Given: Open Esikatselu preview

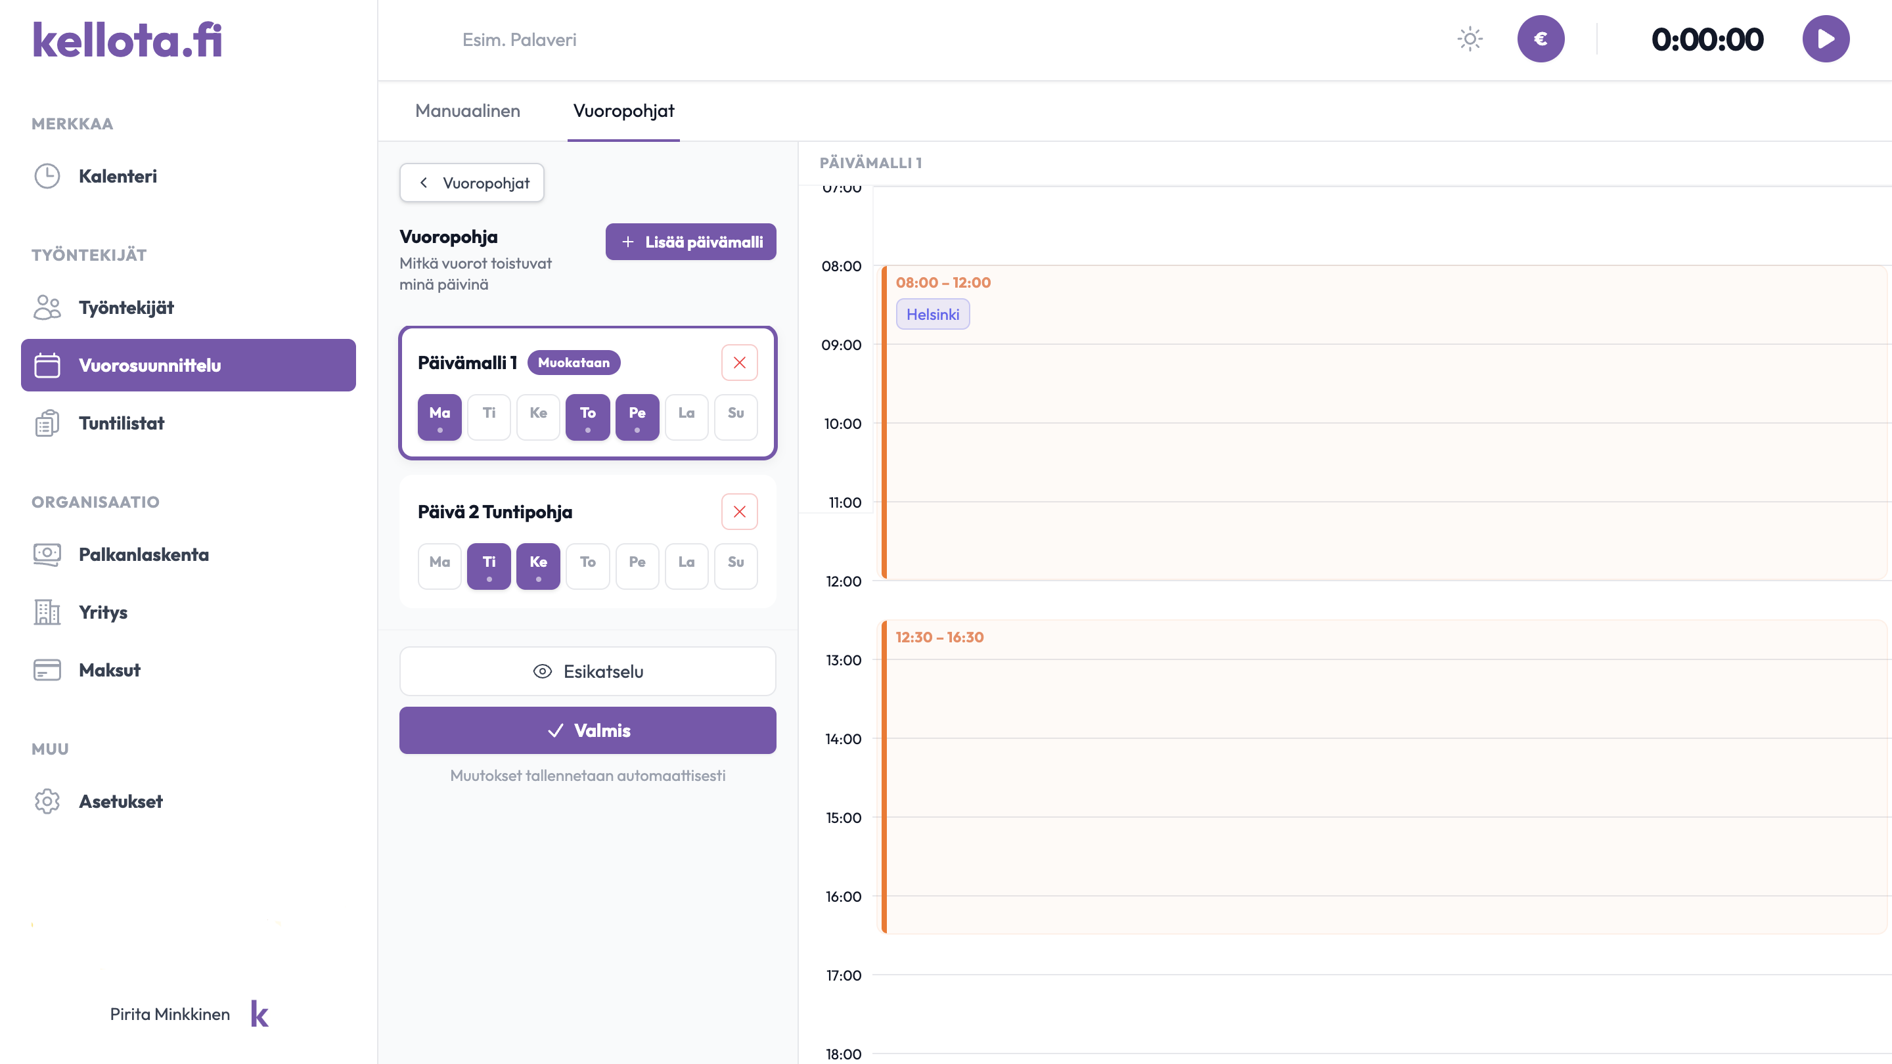Looking at the screenshot, I should tap(587, 671).
